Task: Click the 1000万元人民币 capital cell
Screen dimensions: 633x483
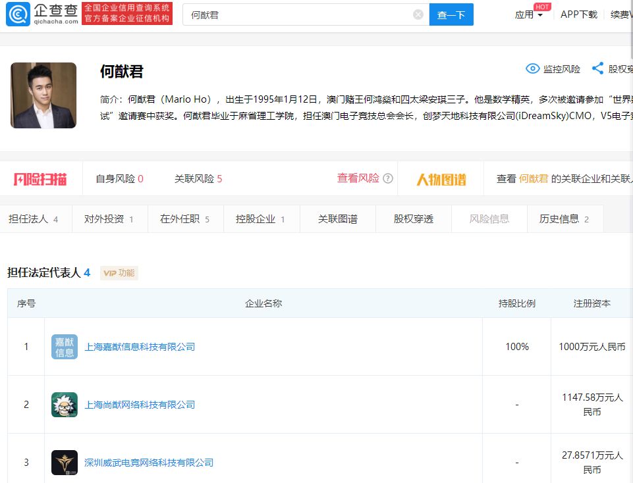Action: coord(592,347)
